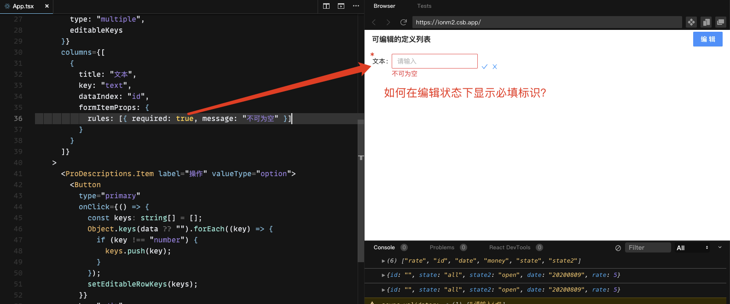This screenshot has width=730, height=304.
Task: Click the Console tab count badge
Action: (404, 247)
